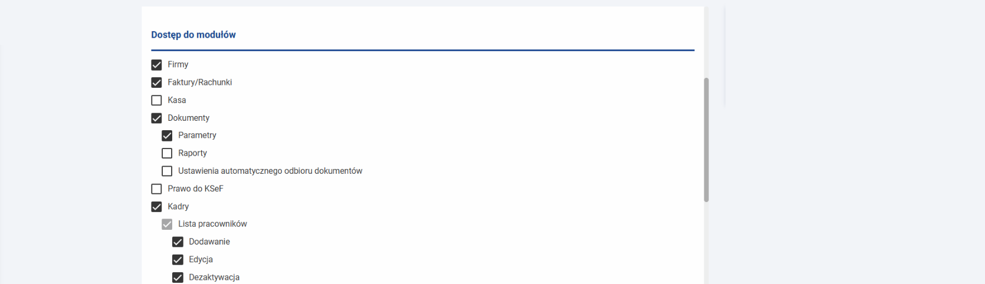Click the Prawo do KSeF label
Screen dimensions: 985x284
[x=195, y=189]
